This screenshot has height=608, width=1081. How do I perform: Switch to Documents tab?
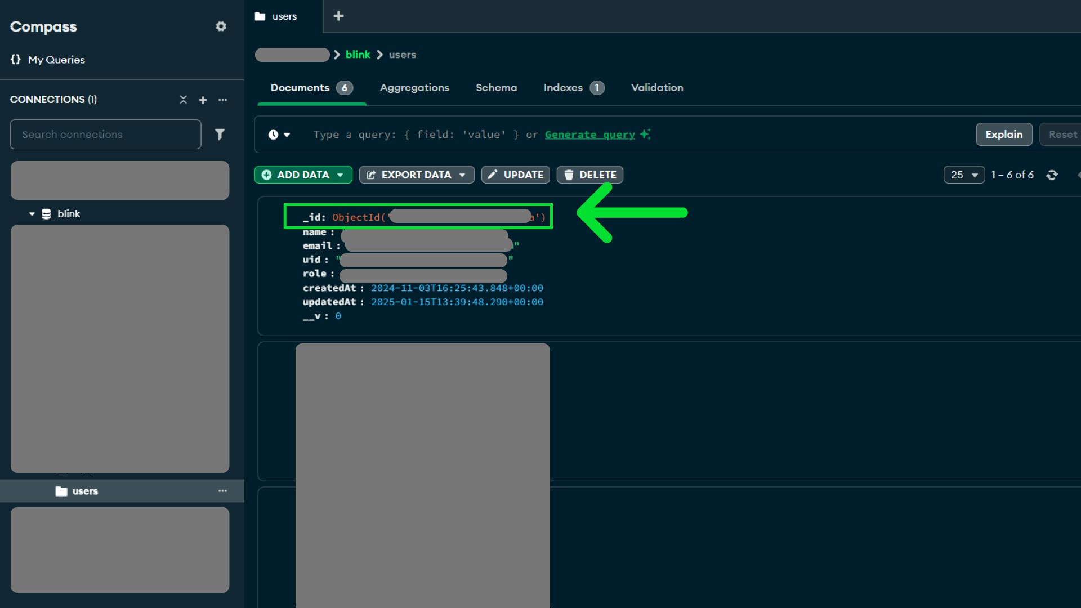pos(311,88)
